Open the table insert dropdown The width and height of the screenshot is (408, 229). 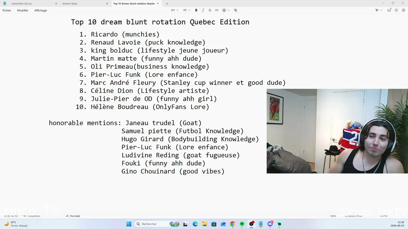[x=226, y=10]
